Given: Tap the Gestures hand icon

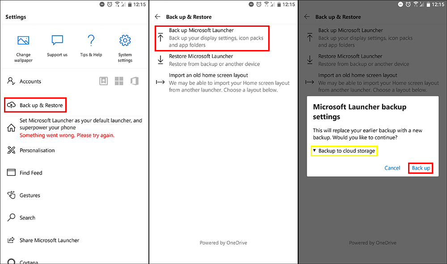Looking at the screenshot, I should click(x=11, y=195).
